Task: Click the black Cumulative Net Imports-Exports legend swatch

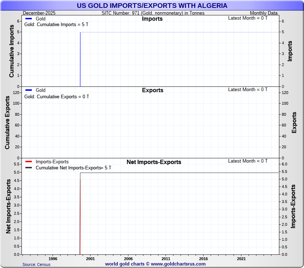Action: (x=29, y=168)
